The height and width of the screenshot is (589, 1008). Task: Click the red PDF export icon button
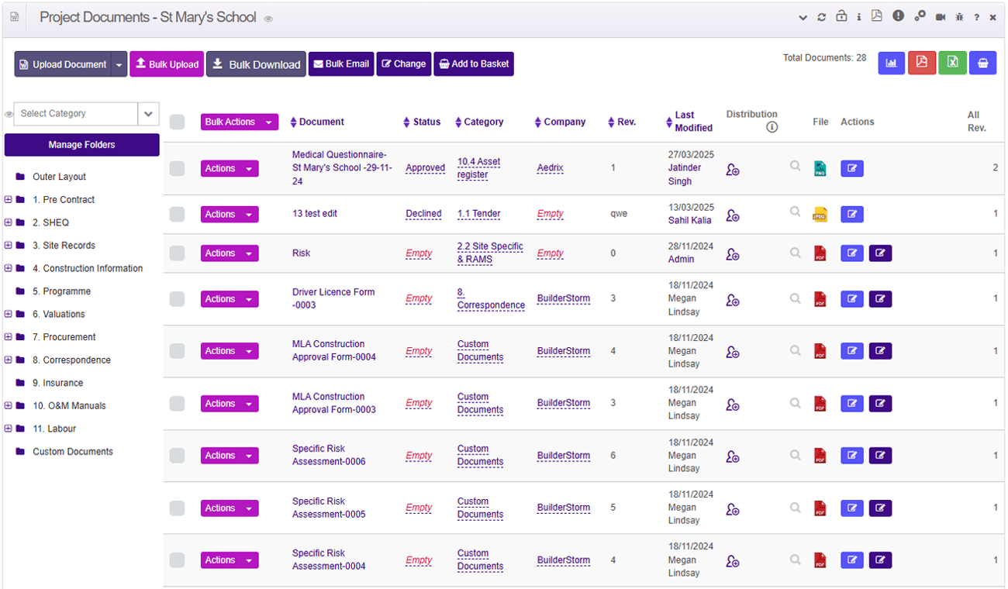(x=921, y=63)
